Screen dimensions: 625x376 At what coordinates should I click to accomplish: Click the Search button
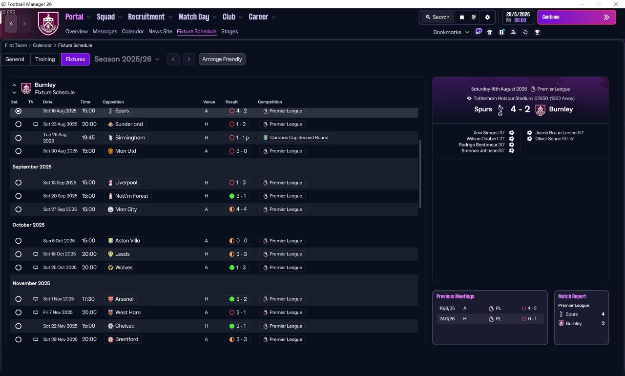(x=437, y=17)
